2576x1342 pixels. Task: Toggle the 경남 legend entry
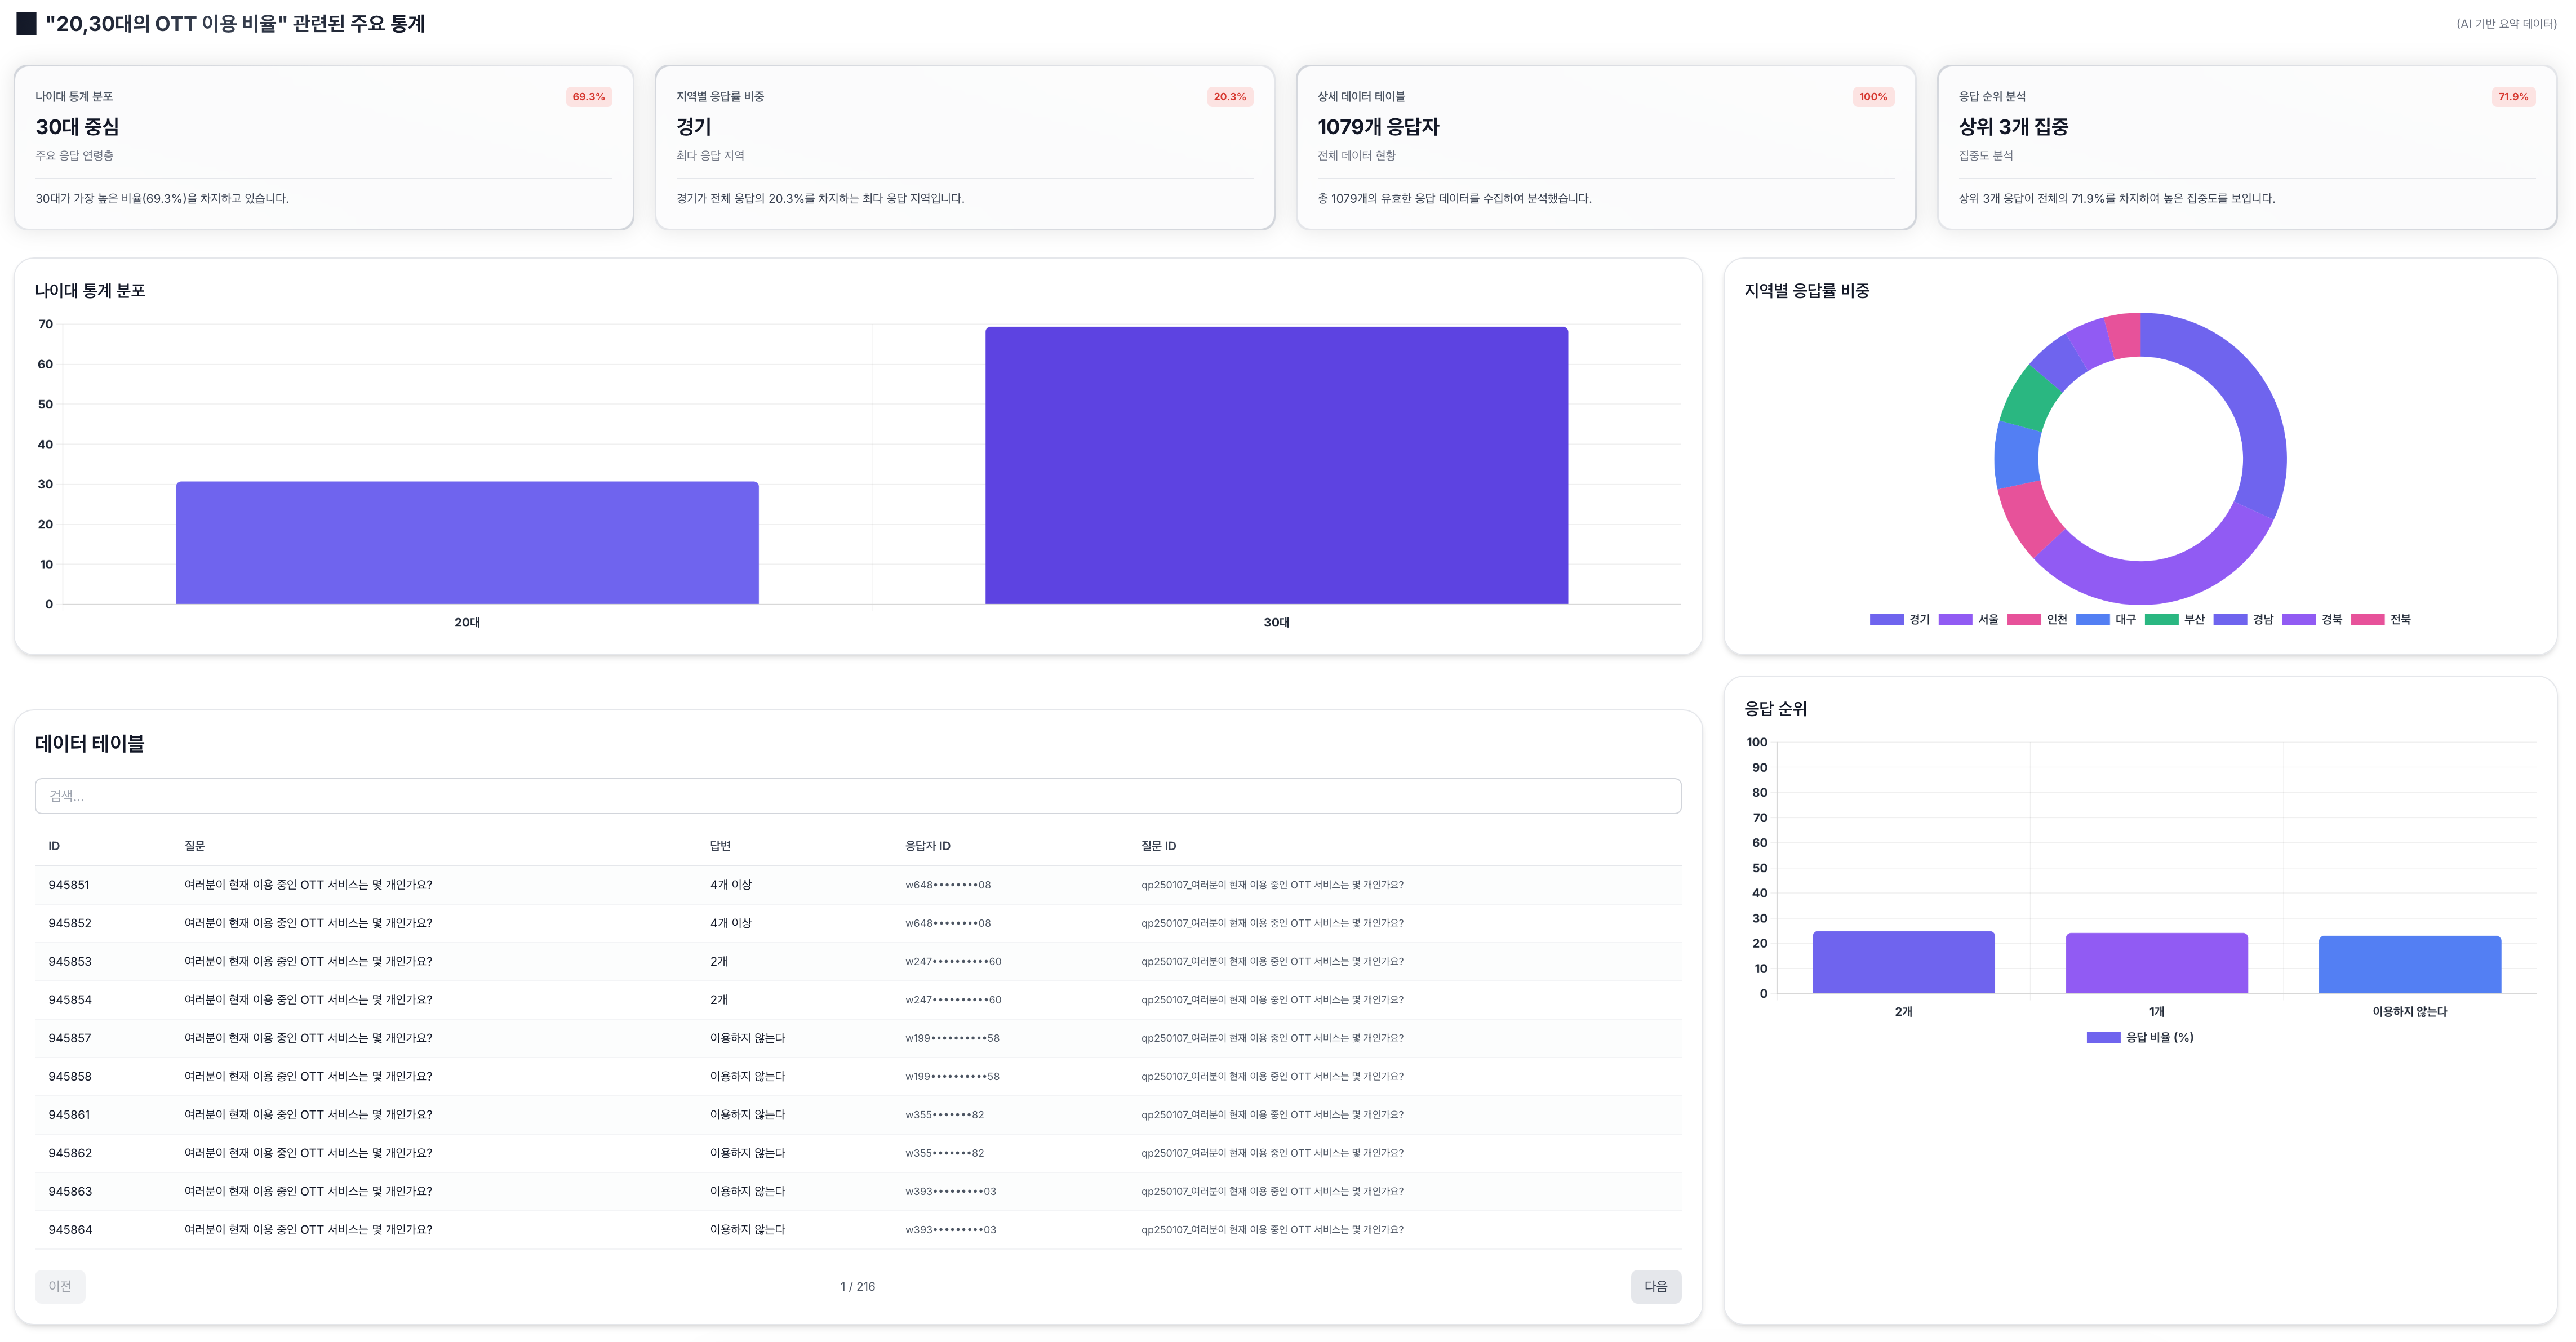pos(2243,620)
